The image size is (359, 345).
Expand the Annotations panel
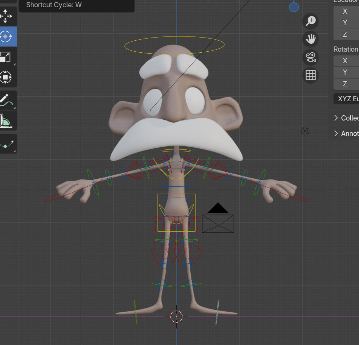coord(346,134)
